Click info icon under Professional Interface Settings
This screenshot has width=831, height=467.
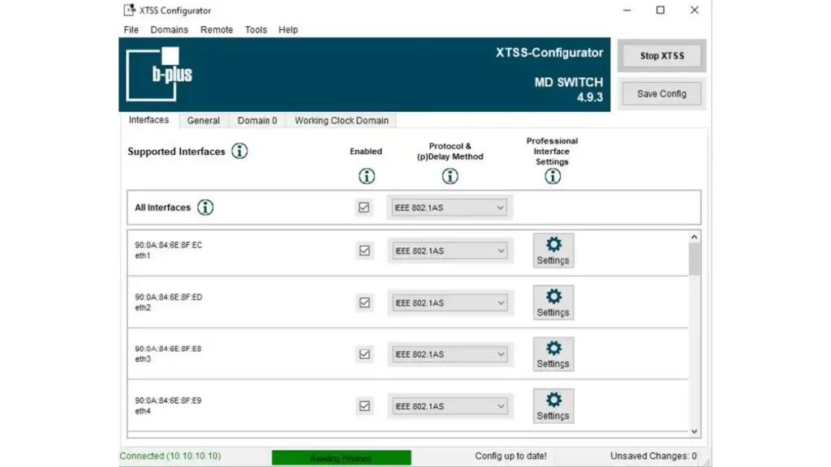tap(553, 176)
